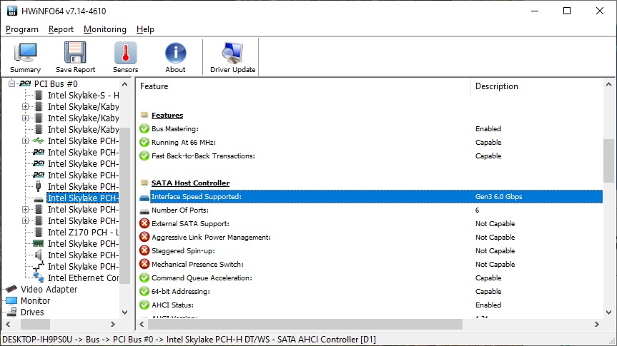Open the Report menu

61,29
